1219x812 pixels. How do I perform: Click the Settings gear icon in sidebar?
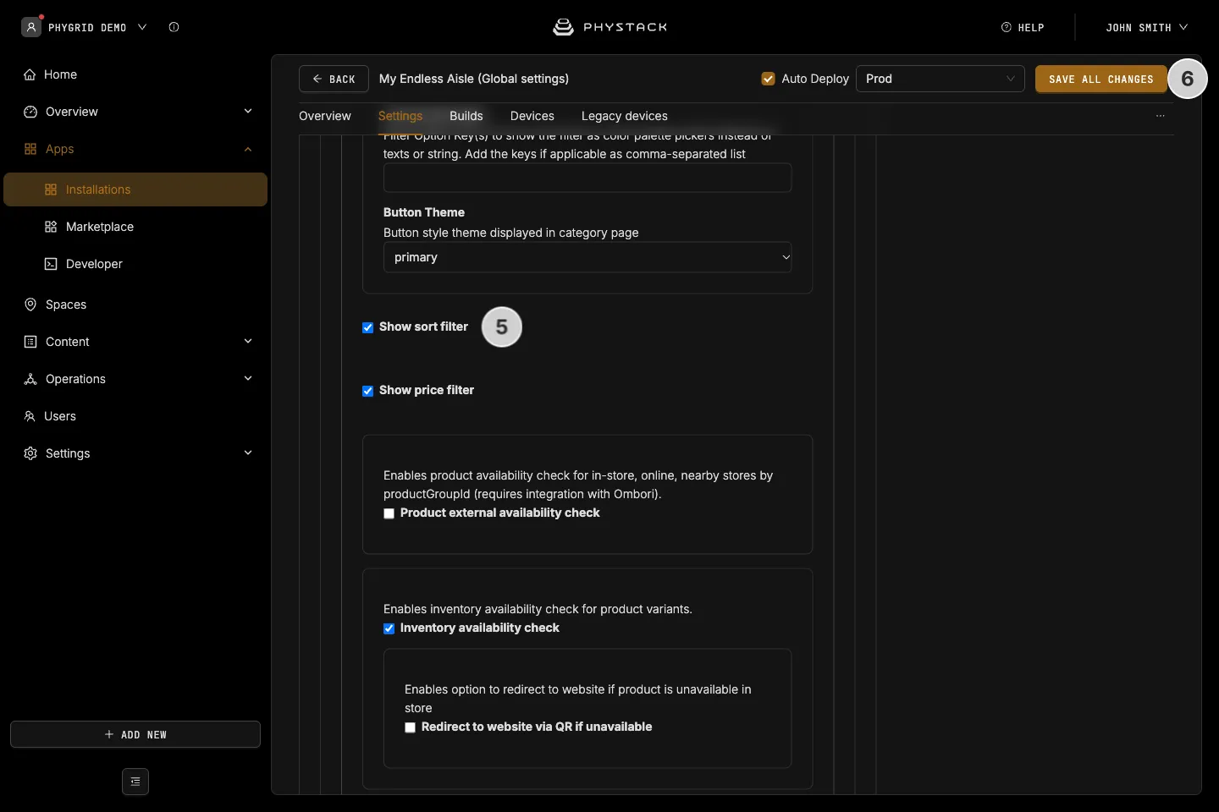(x=30, y=453)
